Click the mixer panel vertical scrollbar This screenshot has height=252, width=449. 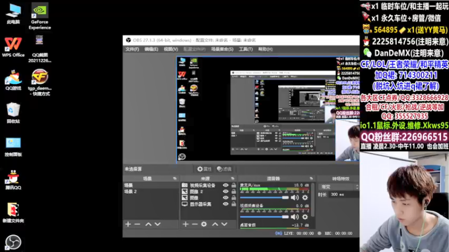pyautogui.click(x=313, y=200)
